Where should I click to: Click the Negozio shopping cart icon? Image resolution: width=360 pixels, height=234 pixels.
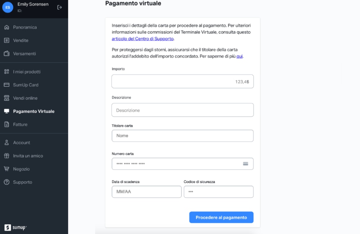pyautogui.click(x=6, y=169)
